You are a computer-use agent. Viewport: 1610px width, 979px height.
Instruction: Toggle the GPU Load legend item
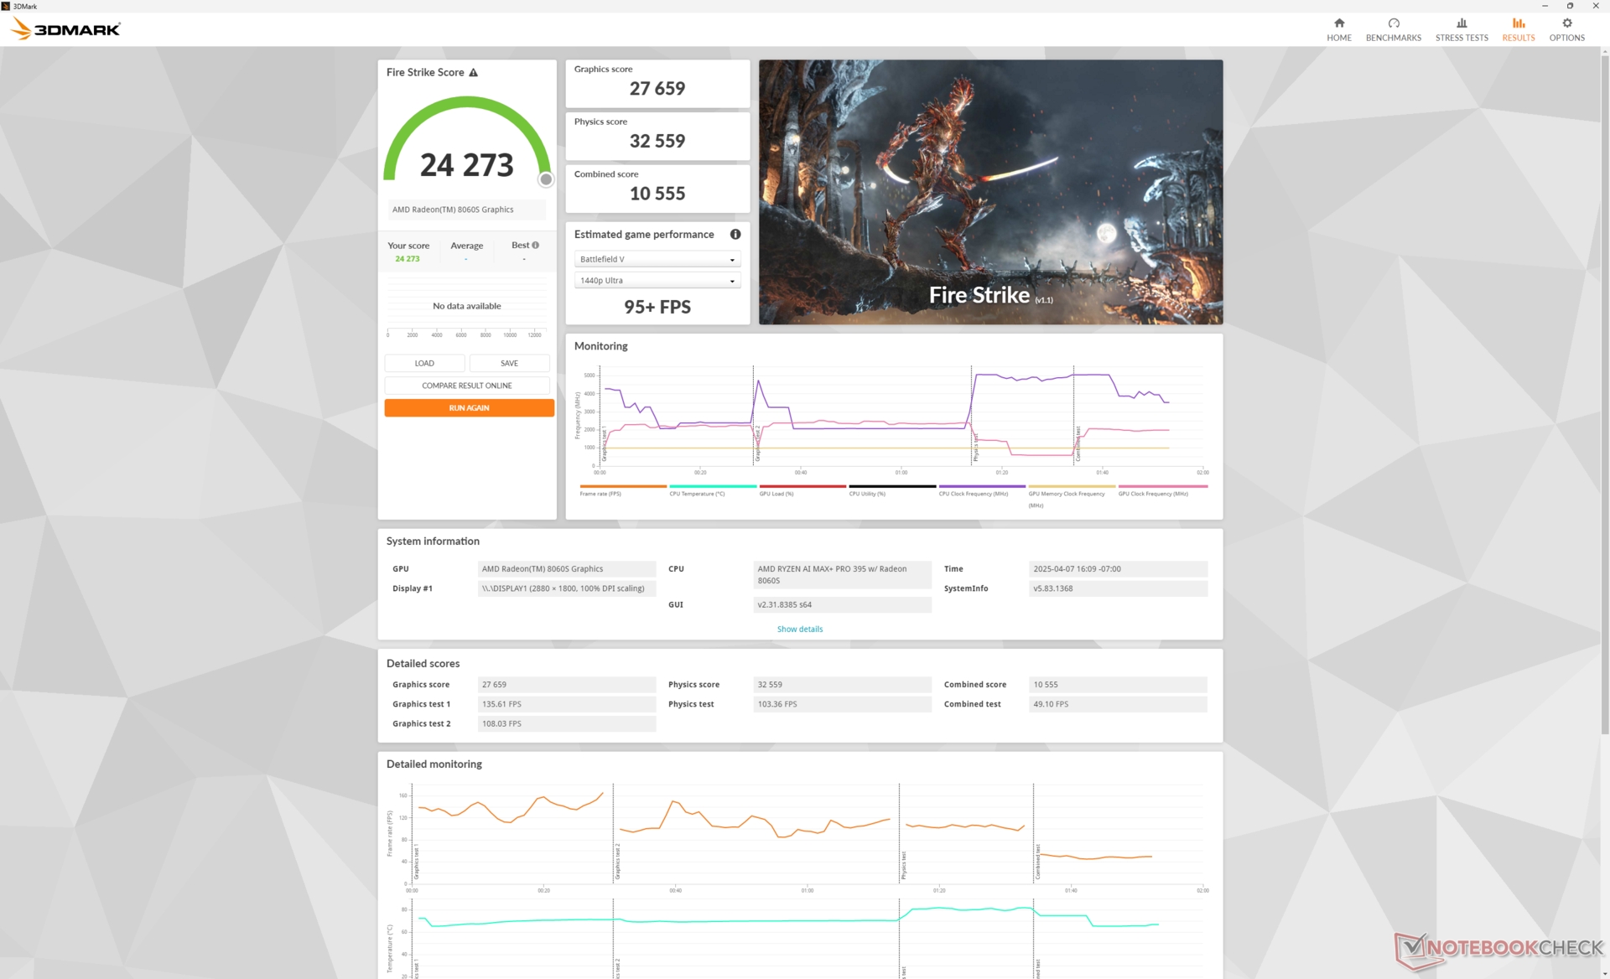click(776, 494)
